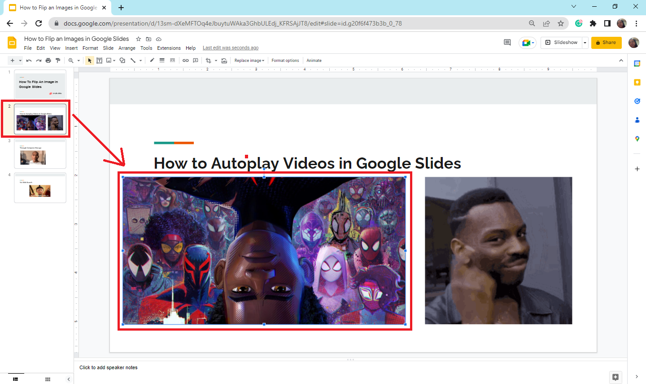
Task: Click the Share button
Action: click(x=607, y=43)
